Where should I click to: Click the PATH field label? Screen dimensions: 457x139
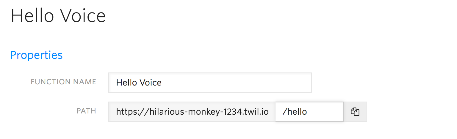[86, 111]
